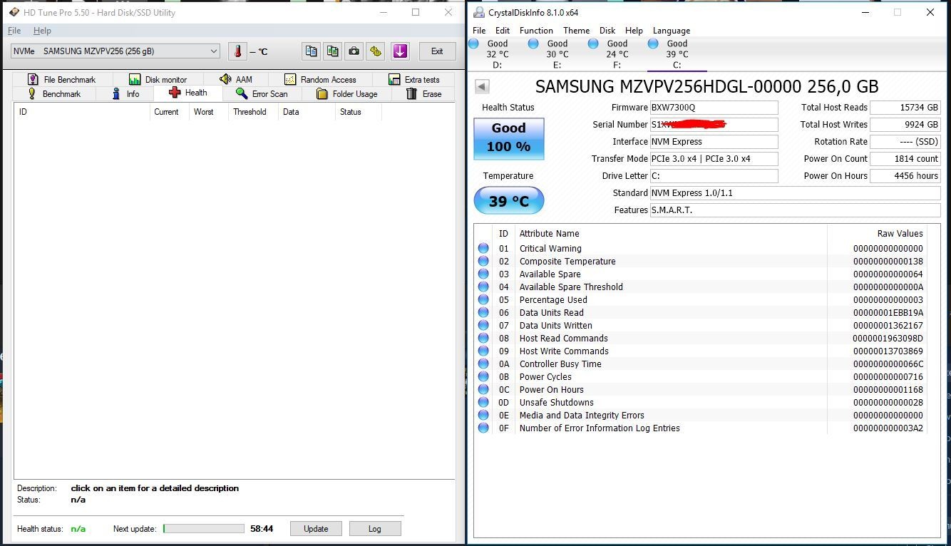Open the NVMe SAMSUNG MZVPV256 drive dropdown
This screenshot has width=951, height=546.
click(x=115, y=51)
